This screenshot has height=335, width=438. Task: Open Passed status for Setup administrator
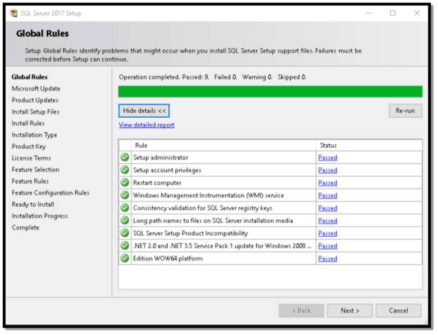(328, 158)
